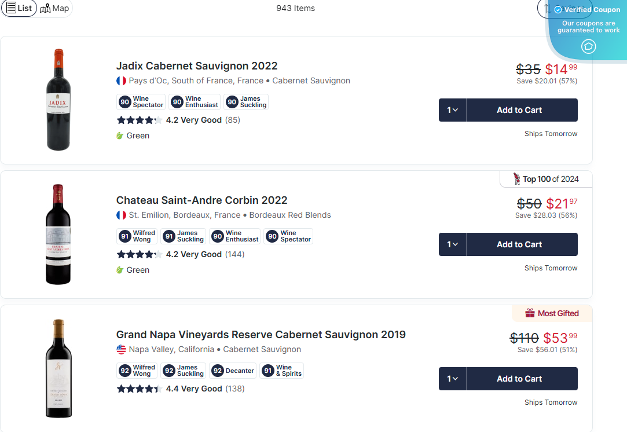
Task: Select the List view icon
Action: [12, 8]
